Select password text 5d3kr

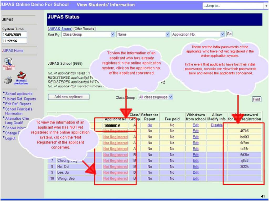point(245,155)
